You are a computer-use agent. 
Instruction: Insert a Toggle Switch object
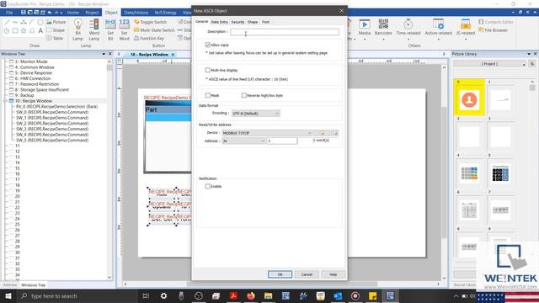(x=150, y=22)
